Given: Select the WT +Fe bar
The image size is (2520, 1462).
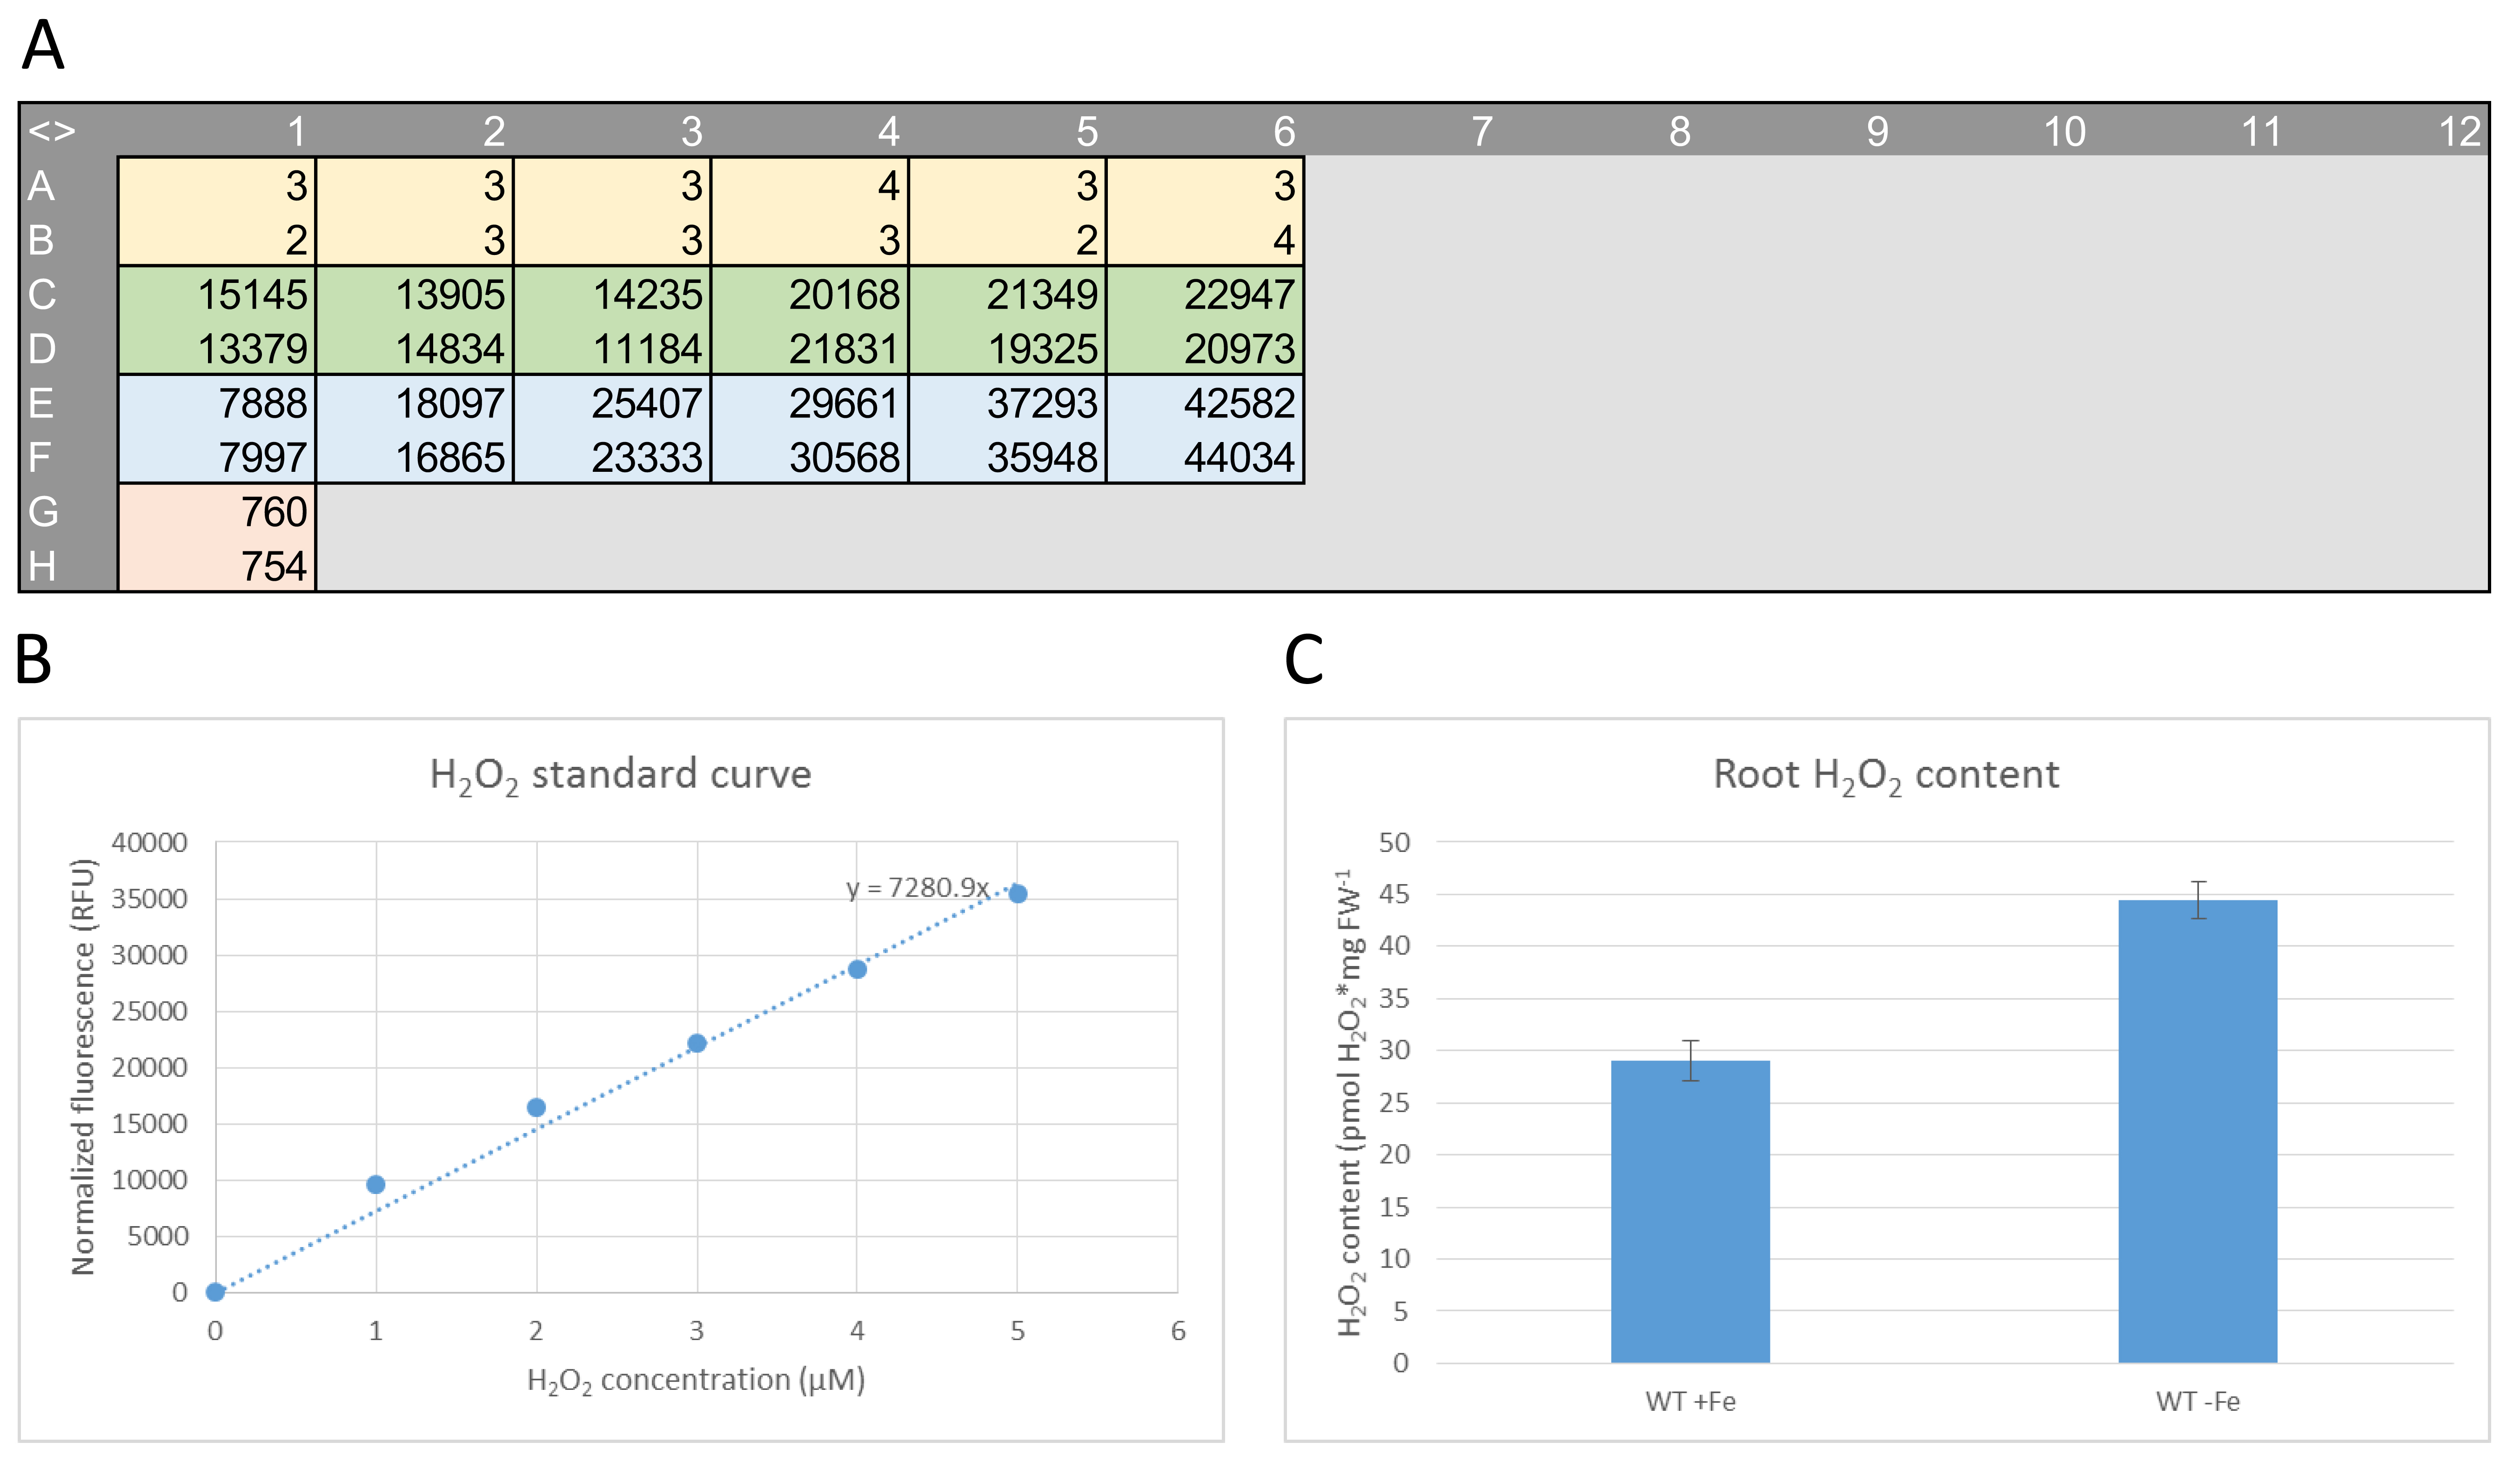Looking at the screenshot, I should [1690, 1211].
